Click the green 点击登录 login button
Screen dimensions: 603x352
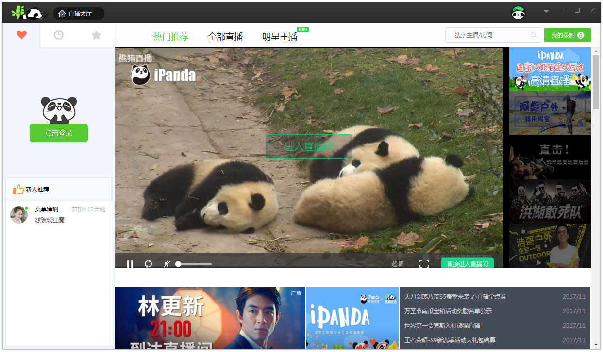(x=59, y=133)
